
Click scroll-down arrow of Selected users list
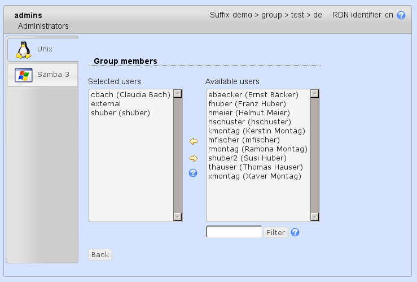(x=178, y=216)
